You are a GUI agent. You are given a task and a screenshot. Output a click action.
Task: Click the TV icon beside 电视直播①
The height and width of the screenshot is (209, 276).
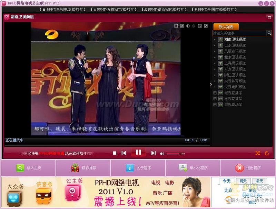(220, 93)
